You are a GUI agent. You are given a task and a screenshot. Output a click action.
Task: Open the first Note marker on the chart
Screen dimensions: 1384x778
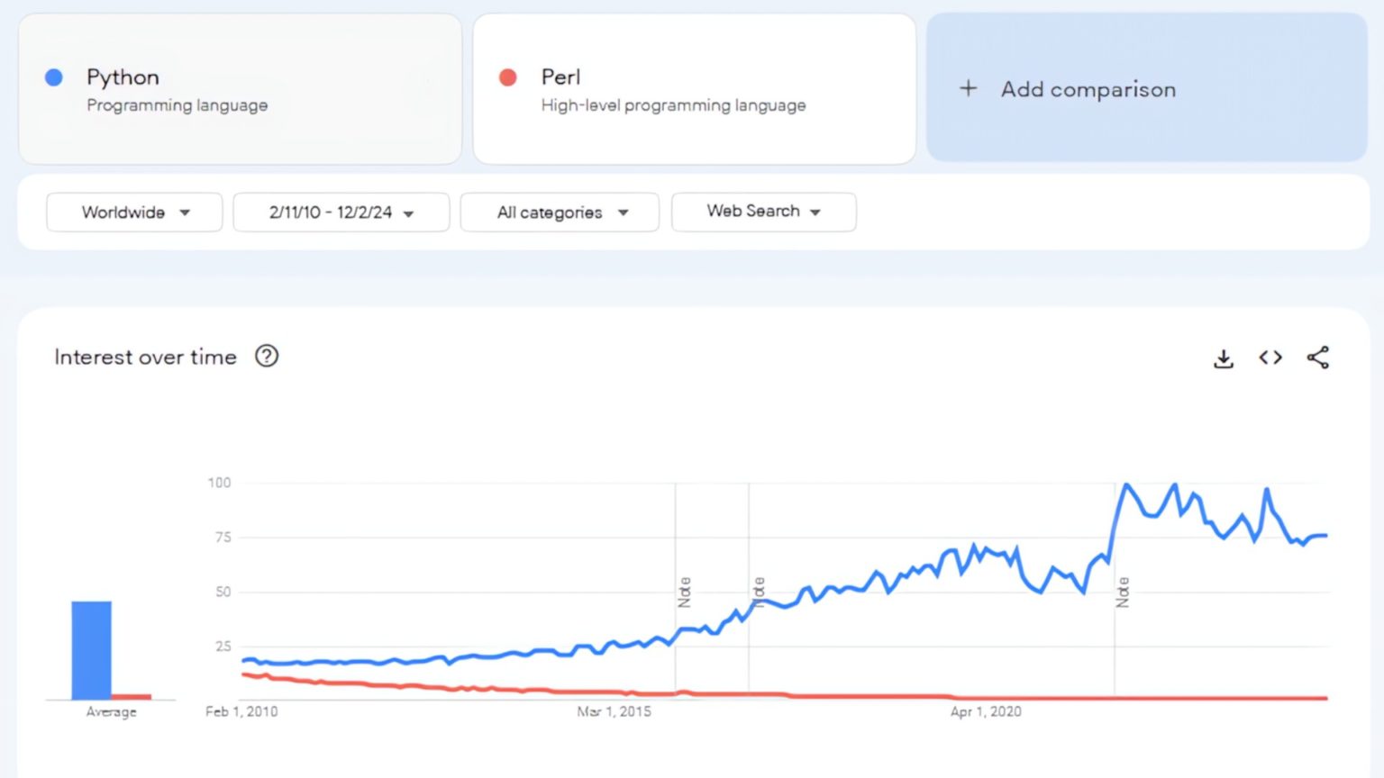coord(686,590)
